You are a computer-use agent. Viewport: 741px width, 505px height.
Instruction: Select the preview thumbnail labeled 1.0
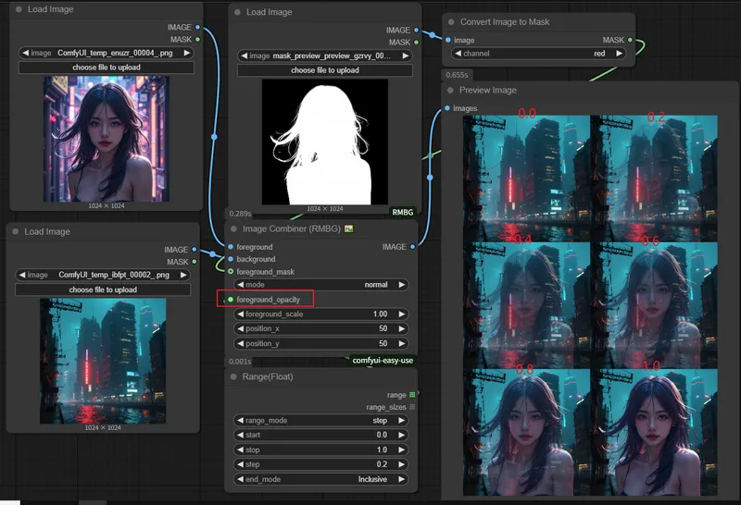(654, 431)
